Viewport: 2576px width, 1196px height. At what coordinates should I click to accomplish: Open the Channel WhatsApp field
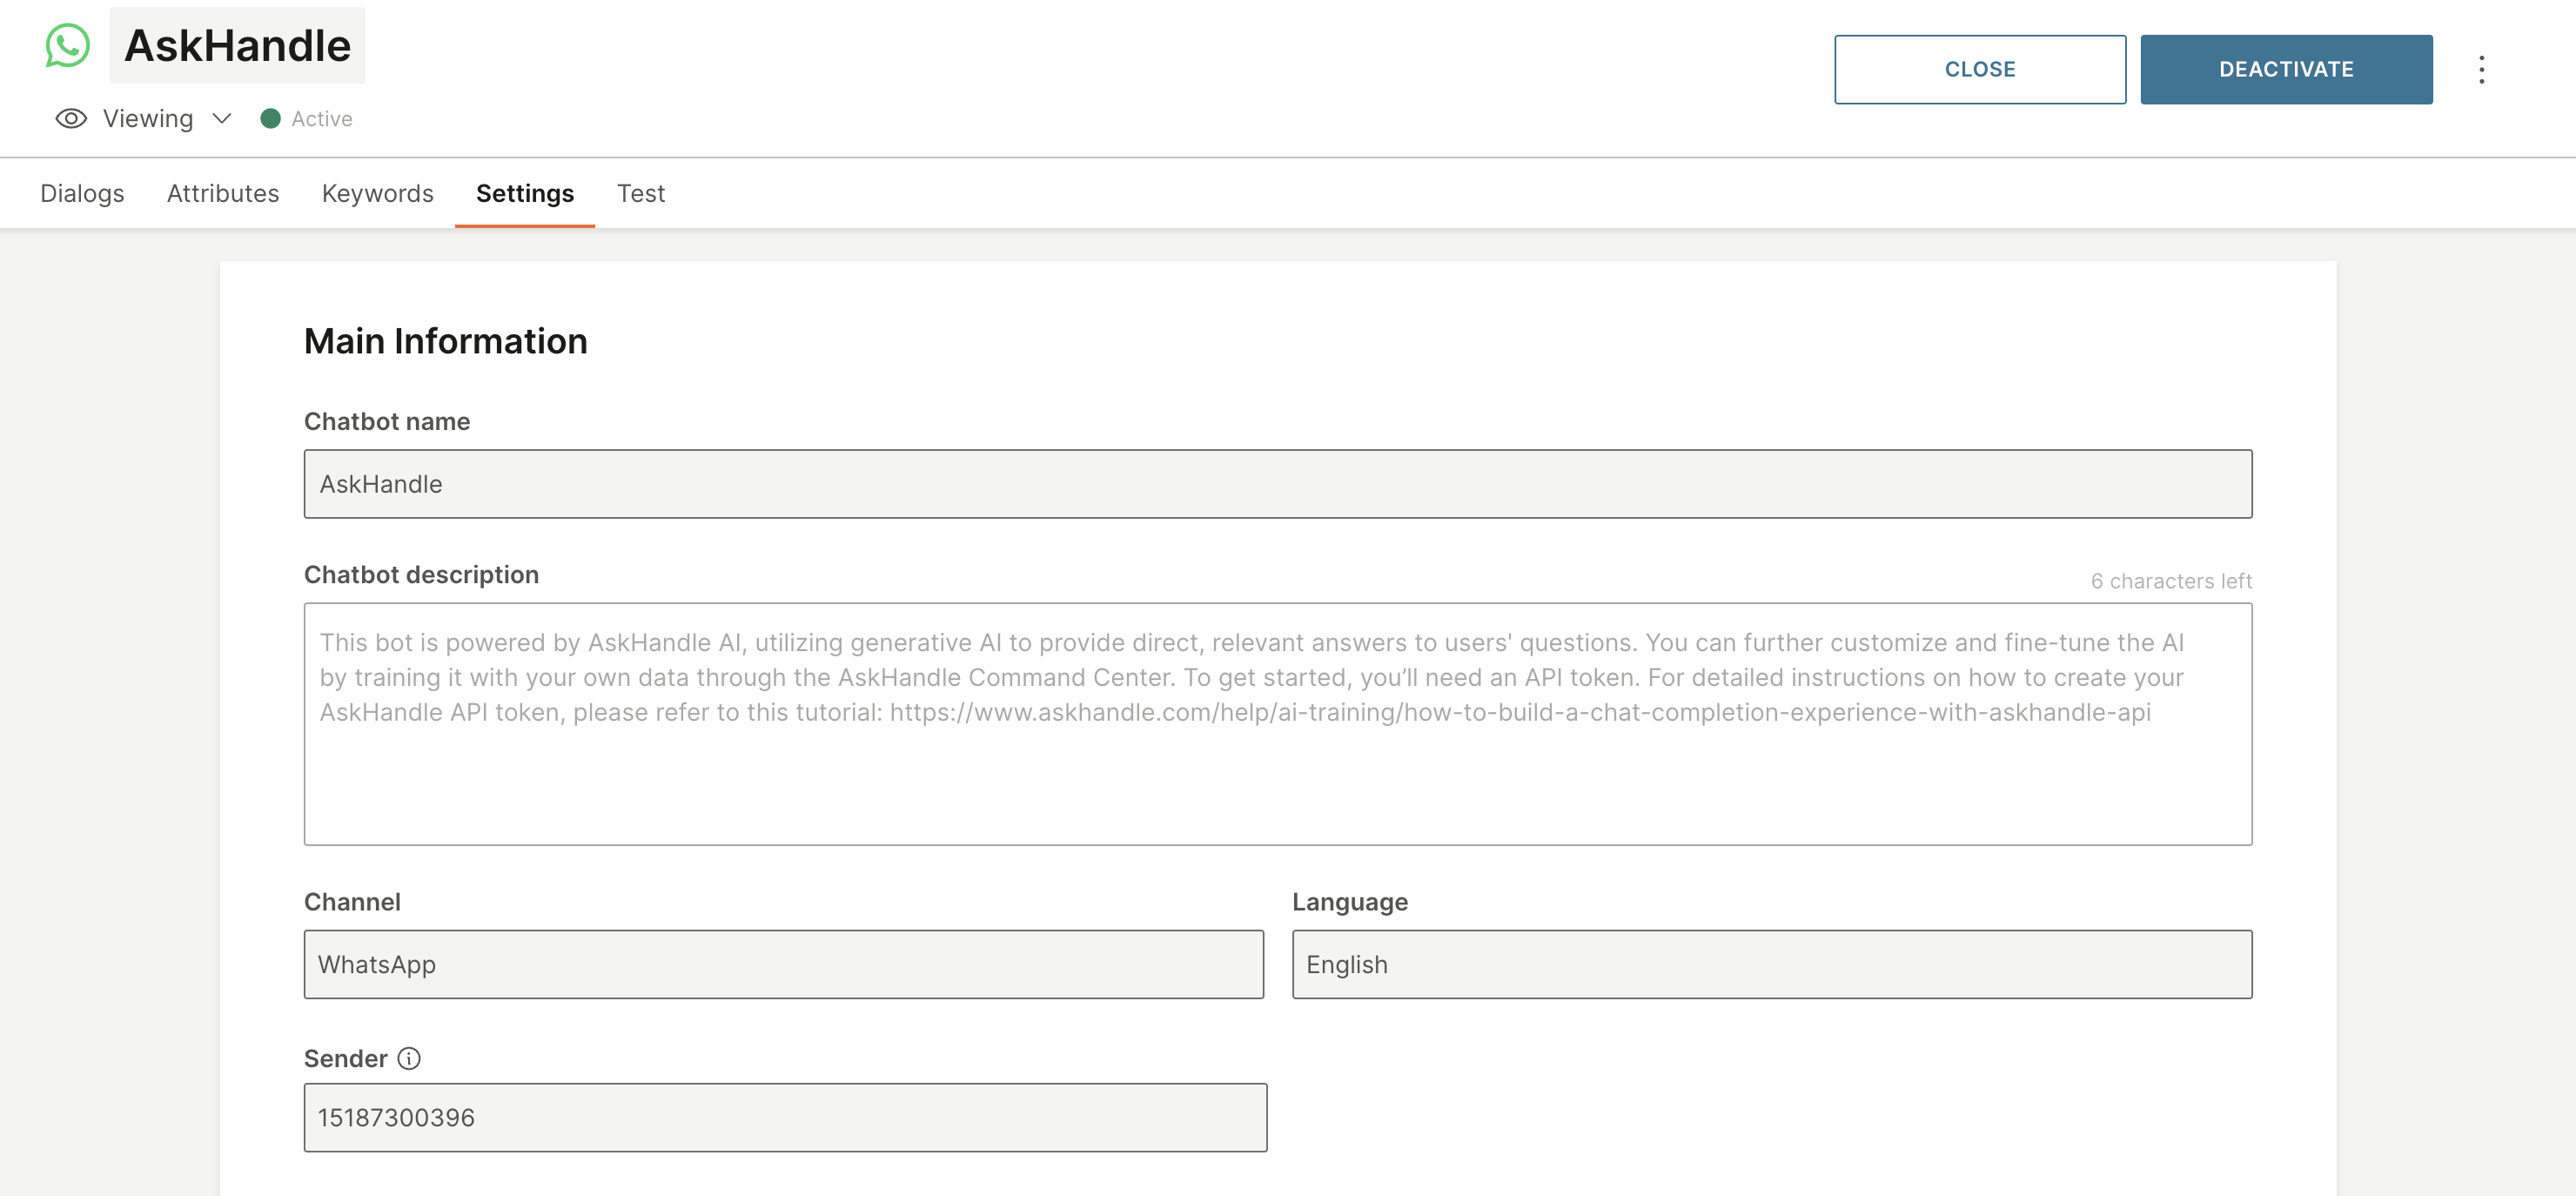[783, 964]
